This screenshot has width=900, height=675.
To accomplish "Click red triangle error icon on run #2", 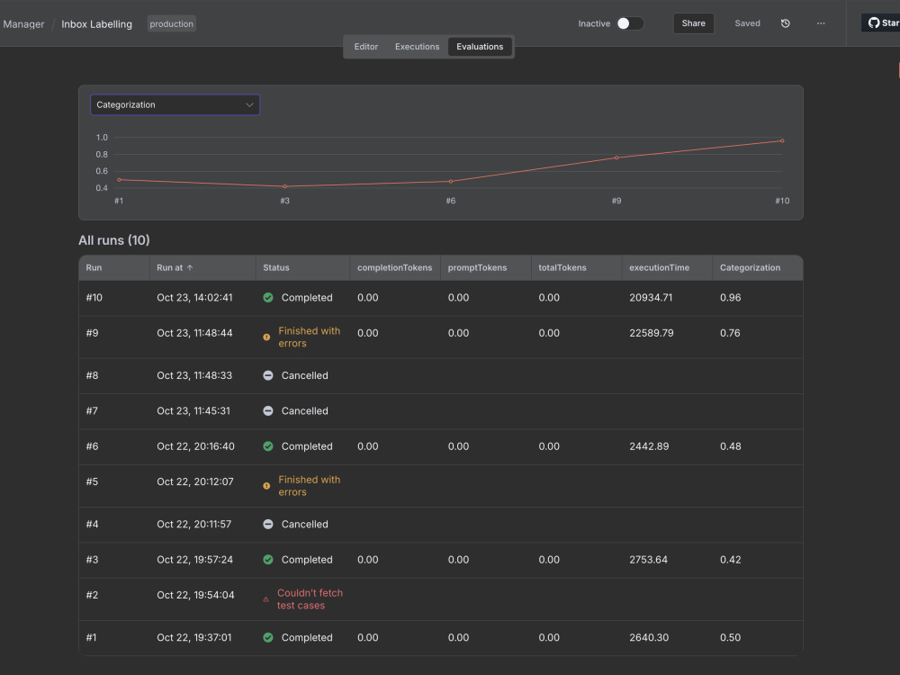I will [265, 599].
